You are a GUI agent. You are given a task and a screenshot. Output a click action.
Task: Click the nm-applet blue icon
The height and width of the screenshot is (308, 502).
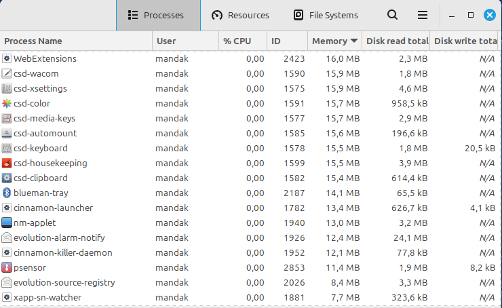[7, 223]
